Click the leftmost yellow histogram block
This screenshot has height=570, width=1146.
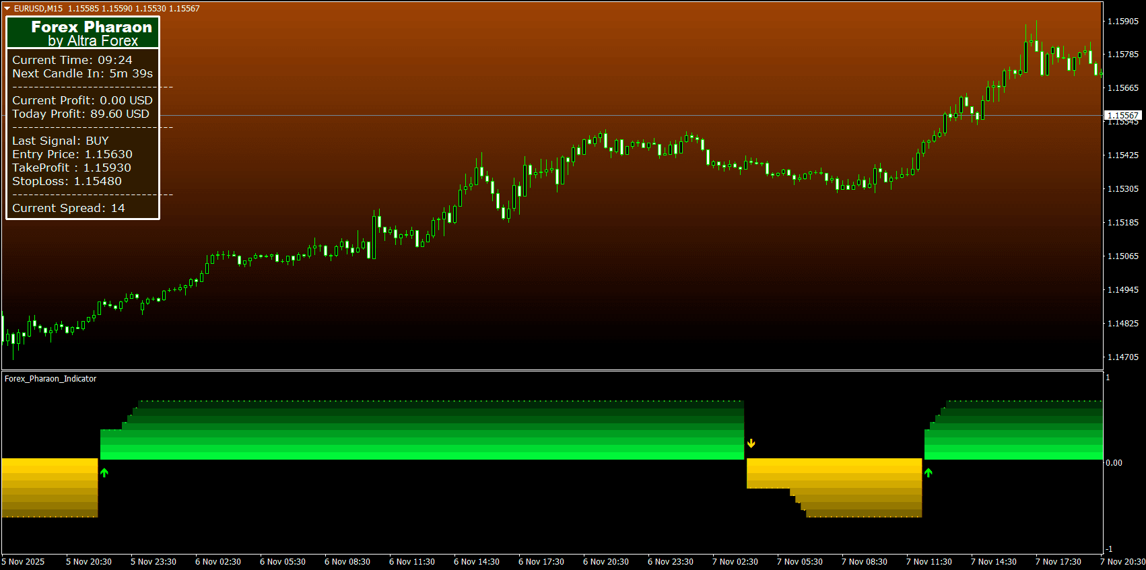(50, 487)
